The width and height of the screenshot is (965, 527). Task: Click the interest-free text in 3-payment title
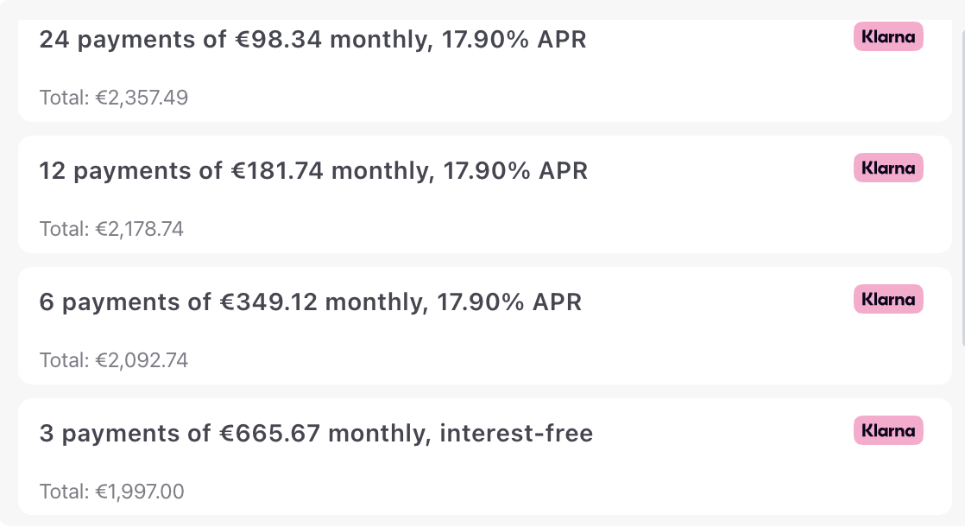click(516, 434)
